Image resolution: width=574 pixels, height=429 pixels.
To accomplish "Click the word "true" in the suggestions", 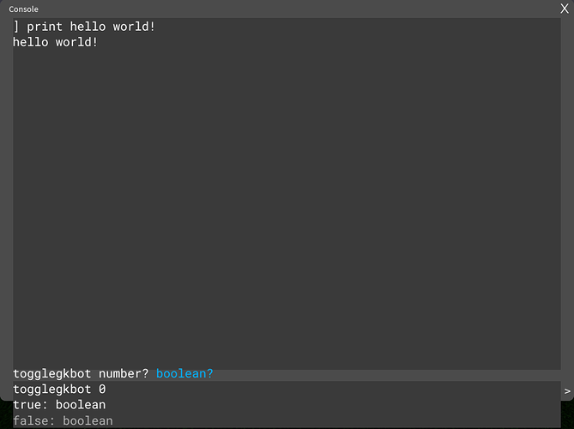I will coord(27,405).
